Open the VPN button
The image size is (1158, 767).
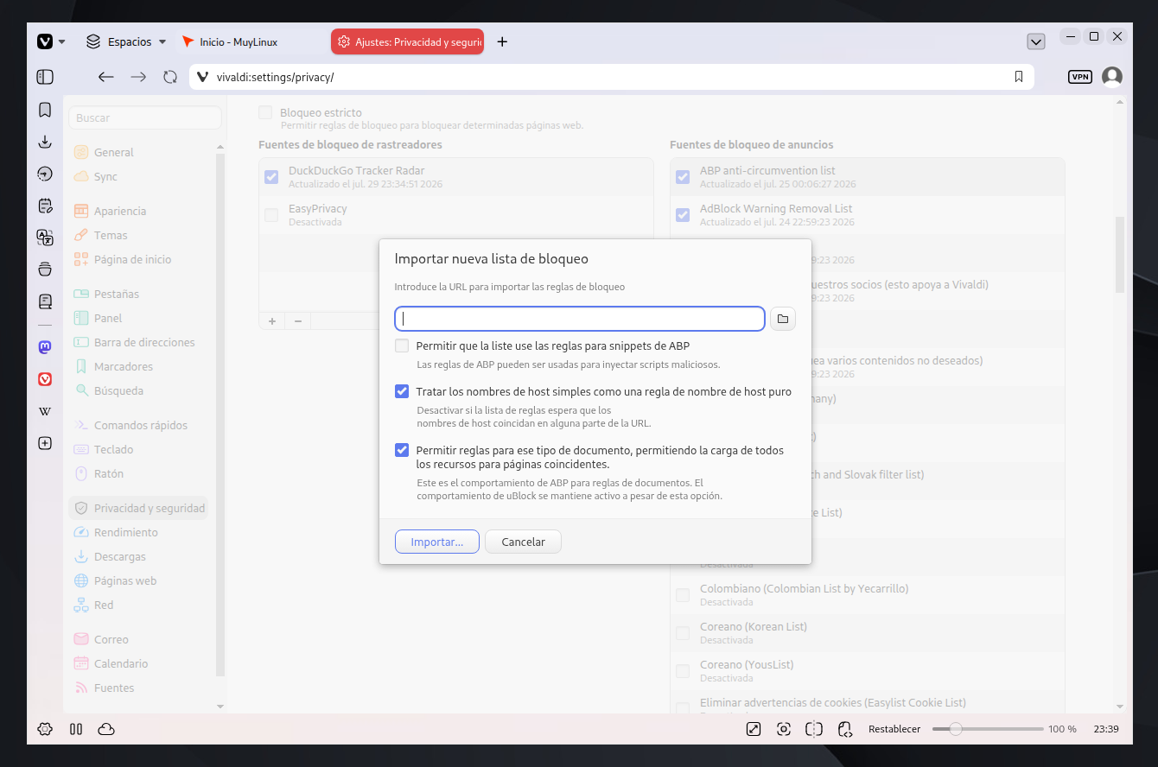(x=1080, y=77)
